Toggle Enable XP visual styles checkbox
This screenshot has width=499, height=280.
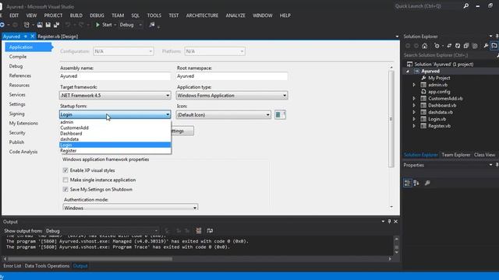coord(65,170)
